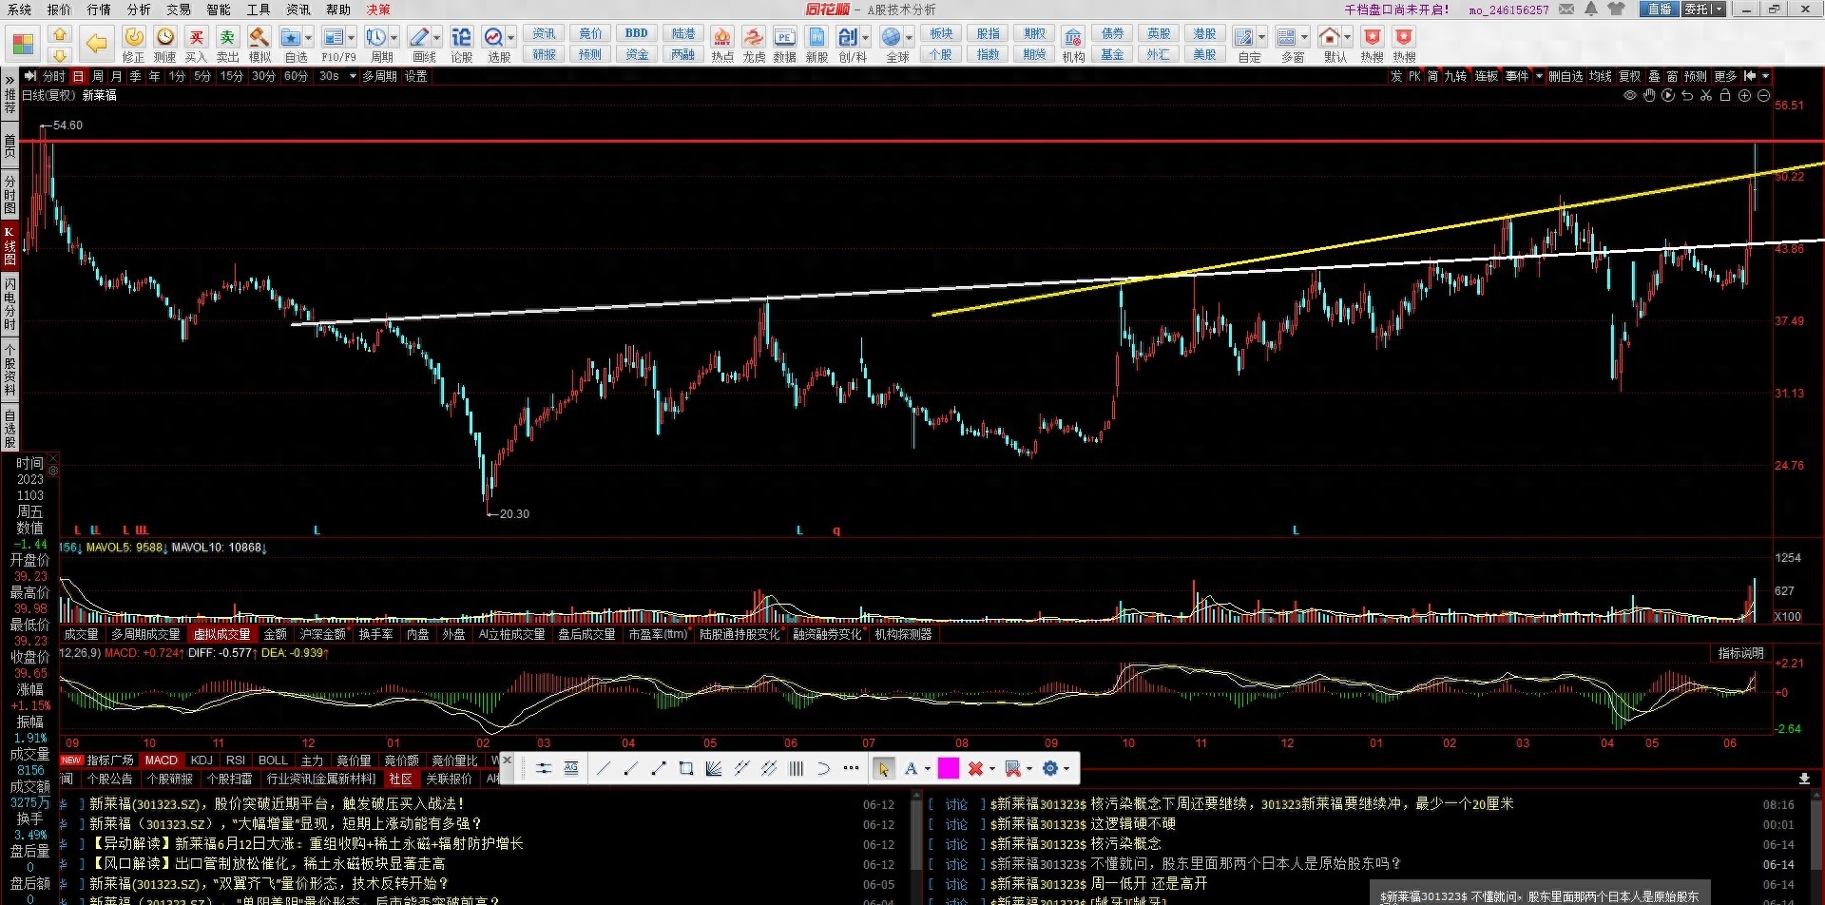The height and width of the screenshot is (905, 1825).
Task: Click the scissors icon above the chart
Action: click(1706, 95)
